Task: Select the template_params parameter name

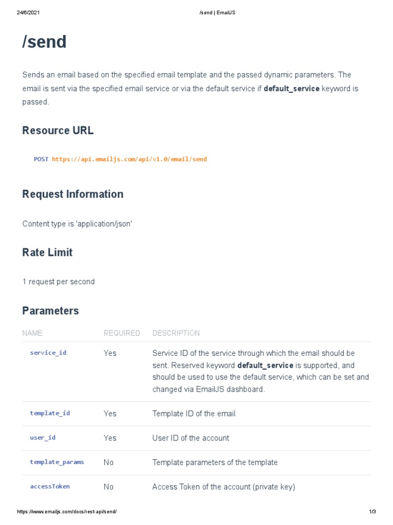Action: tap(57, 462)
